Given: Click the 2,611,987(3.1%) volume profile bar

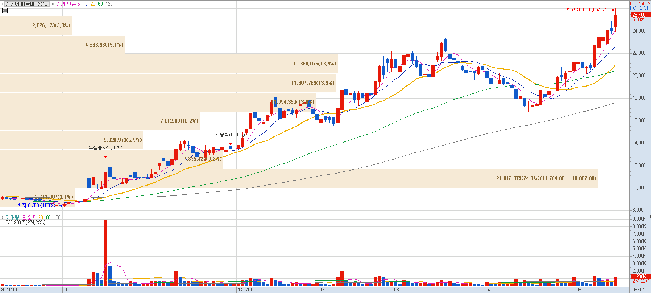Looking at the screenshot, I should 37,197.
